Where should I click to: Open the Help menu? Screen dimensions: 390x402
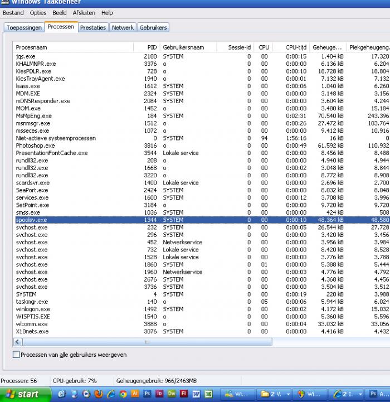[x=107, y=13]
